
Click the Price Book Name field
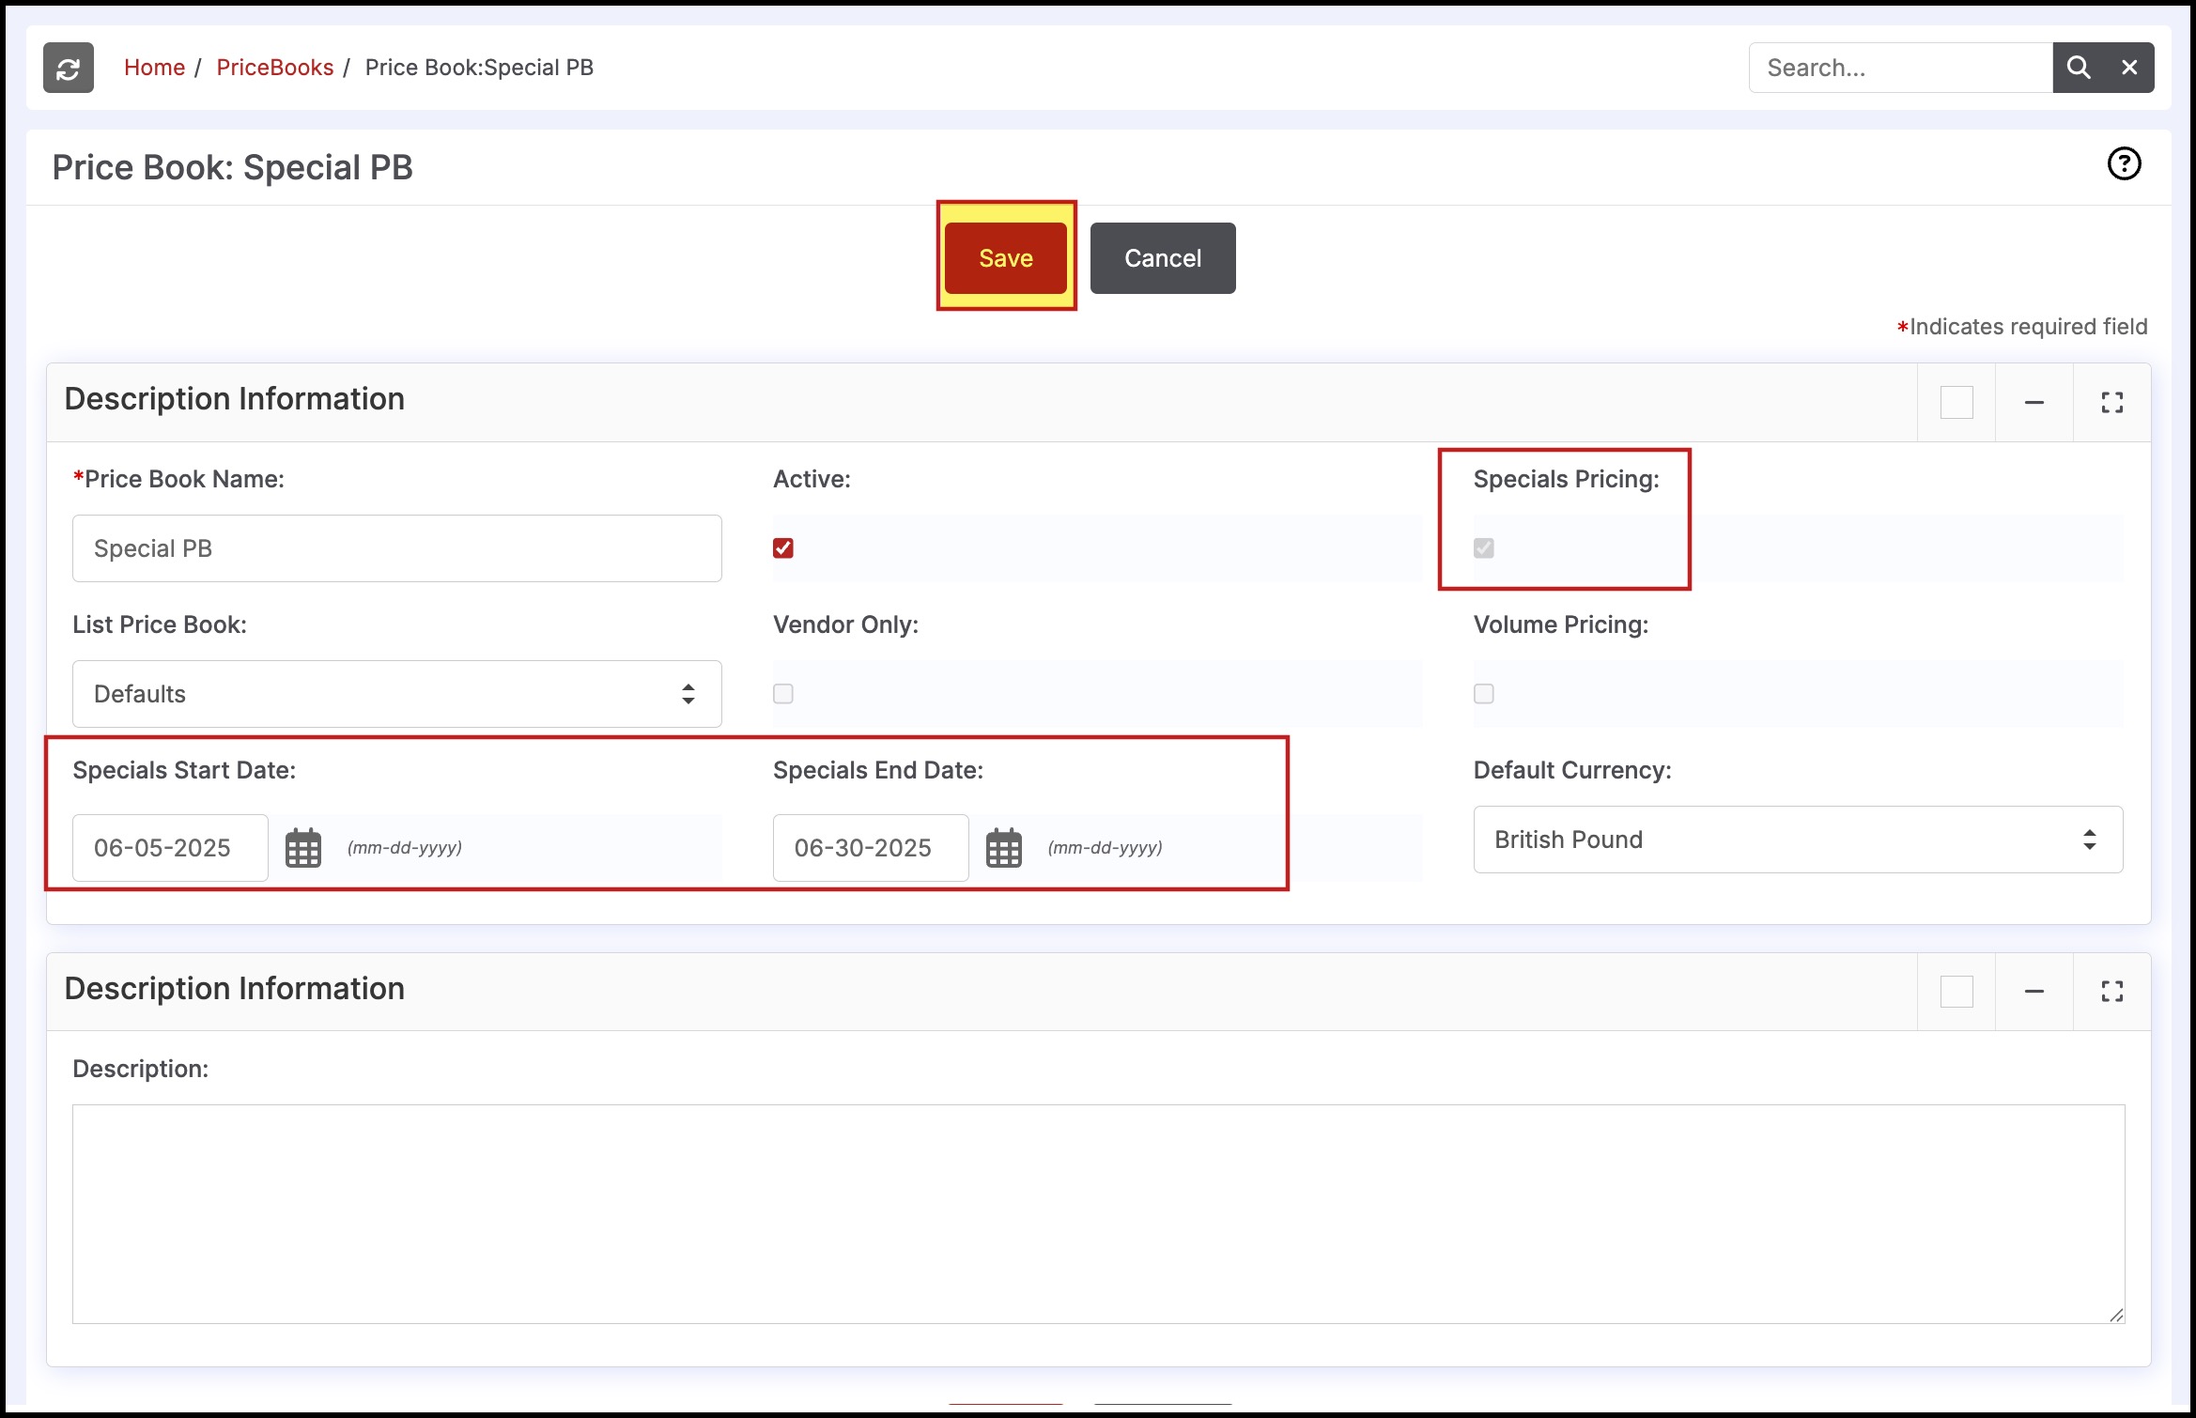396,548
